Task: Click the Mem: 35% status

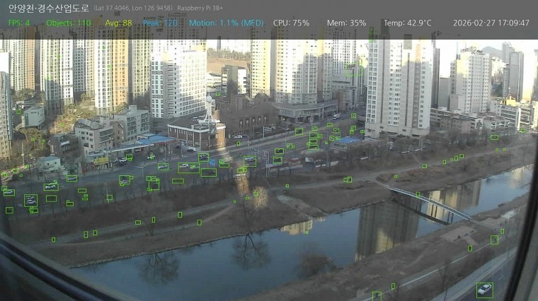Action: 346,23
